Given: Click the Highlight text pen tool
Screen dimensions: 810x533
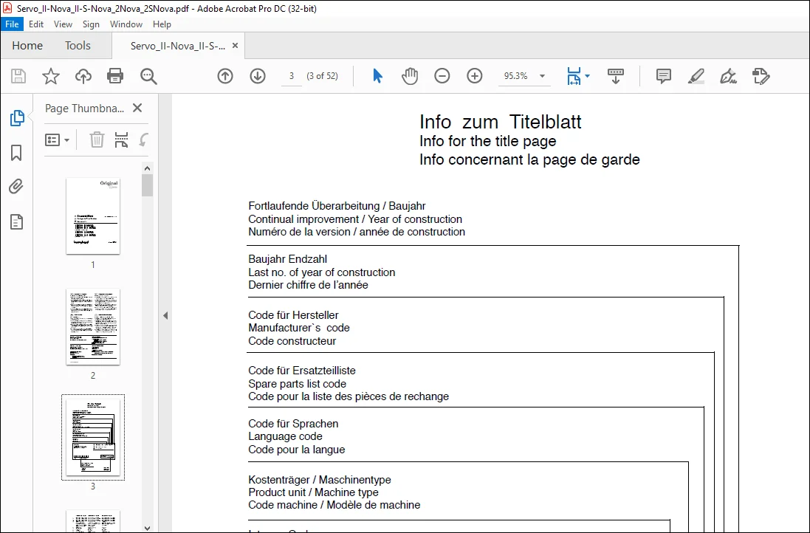Looking at the screenshot, I should pyautogui.click(x=696, y=76).
